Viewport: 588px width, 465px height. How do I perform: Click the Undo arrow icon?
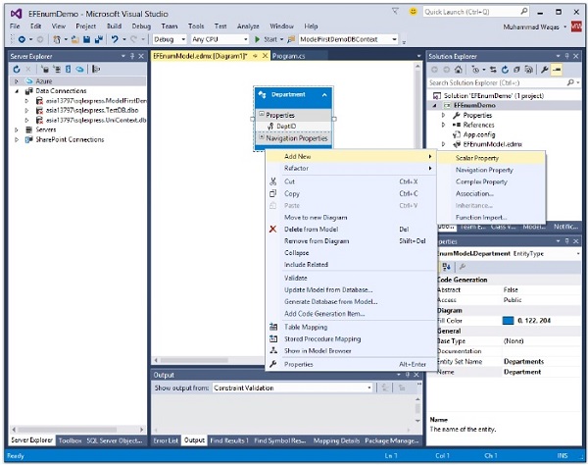coord(115,39)
